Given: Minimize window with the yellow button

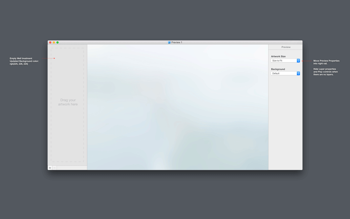Looking at the screenshot, I should click(x=54, y=42).
